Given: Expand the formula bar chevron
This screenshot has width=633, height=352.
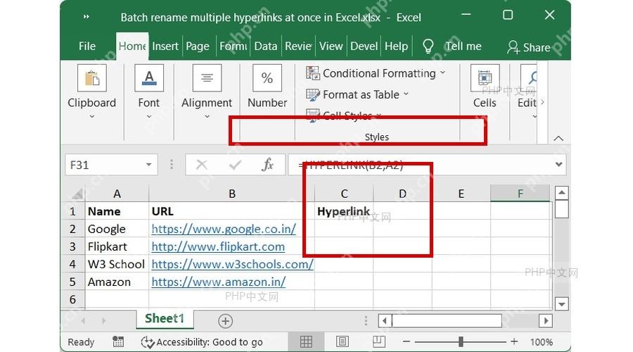Looking at the screenshot, I should click(558, 165).
